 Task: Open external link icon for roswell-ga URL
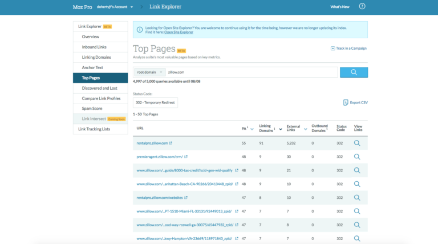point(237,225)
